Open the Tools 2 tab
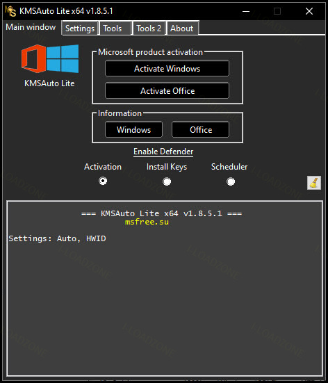The width and height of the screenshot is (328, 383). point(149,28)
